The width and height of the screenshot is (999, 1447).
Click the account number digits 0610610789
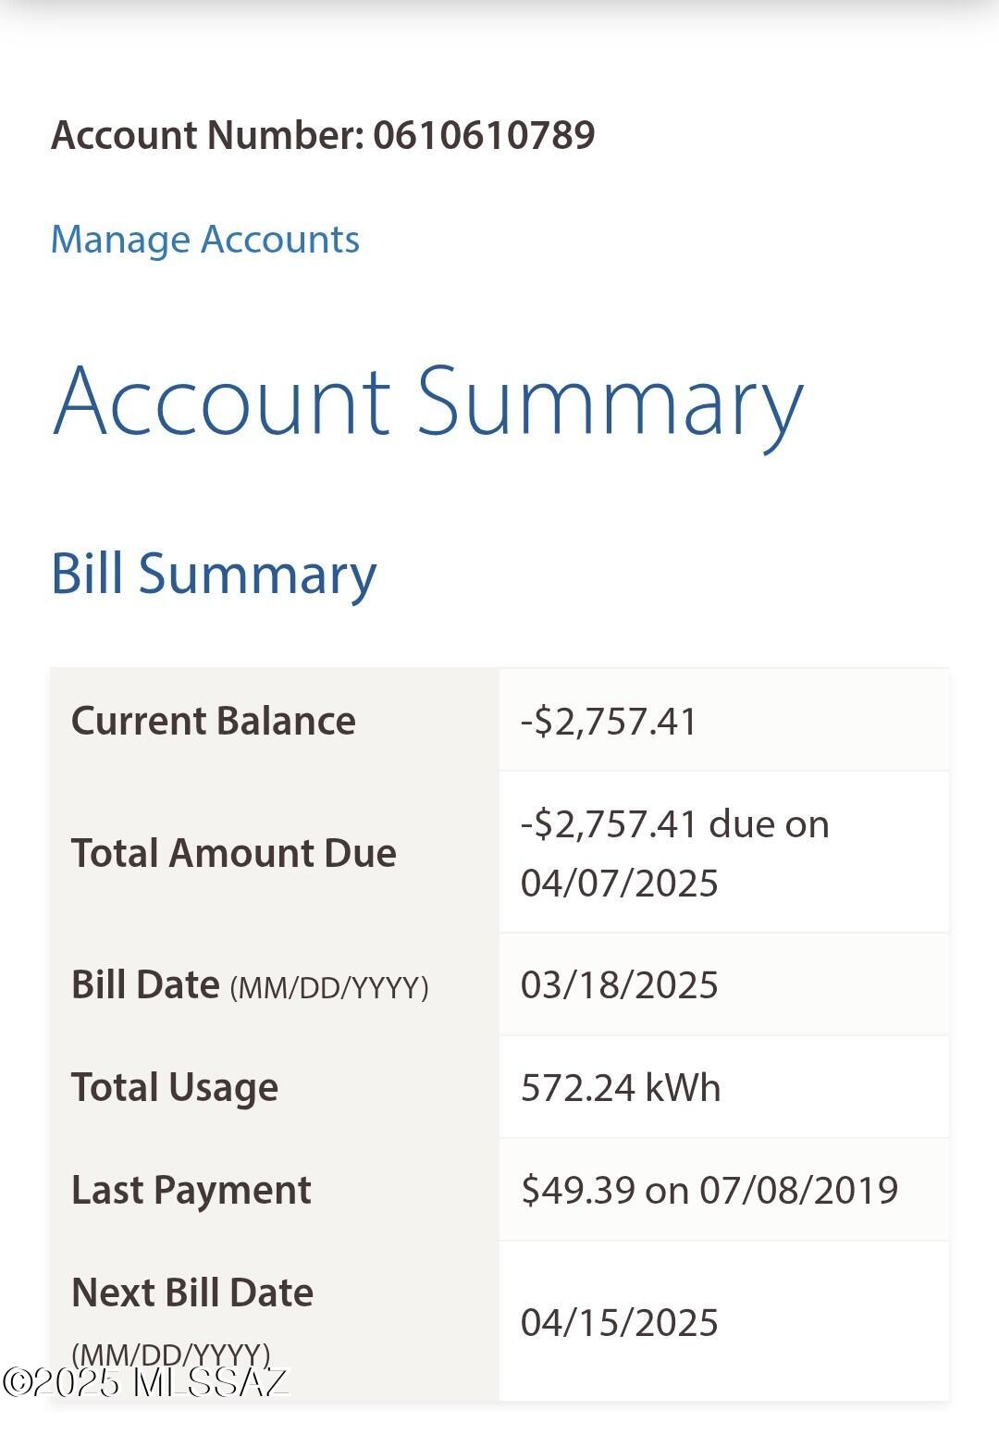pyautogui.click(x=484, y=135)
